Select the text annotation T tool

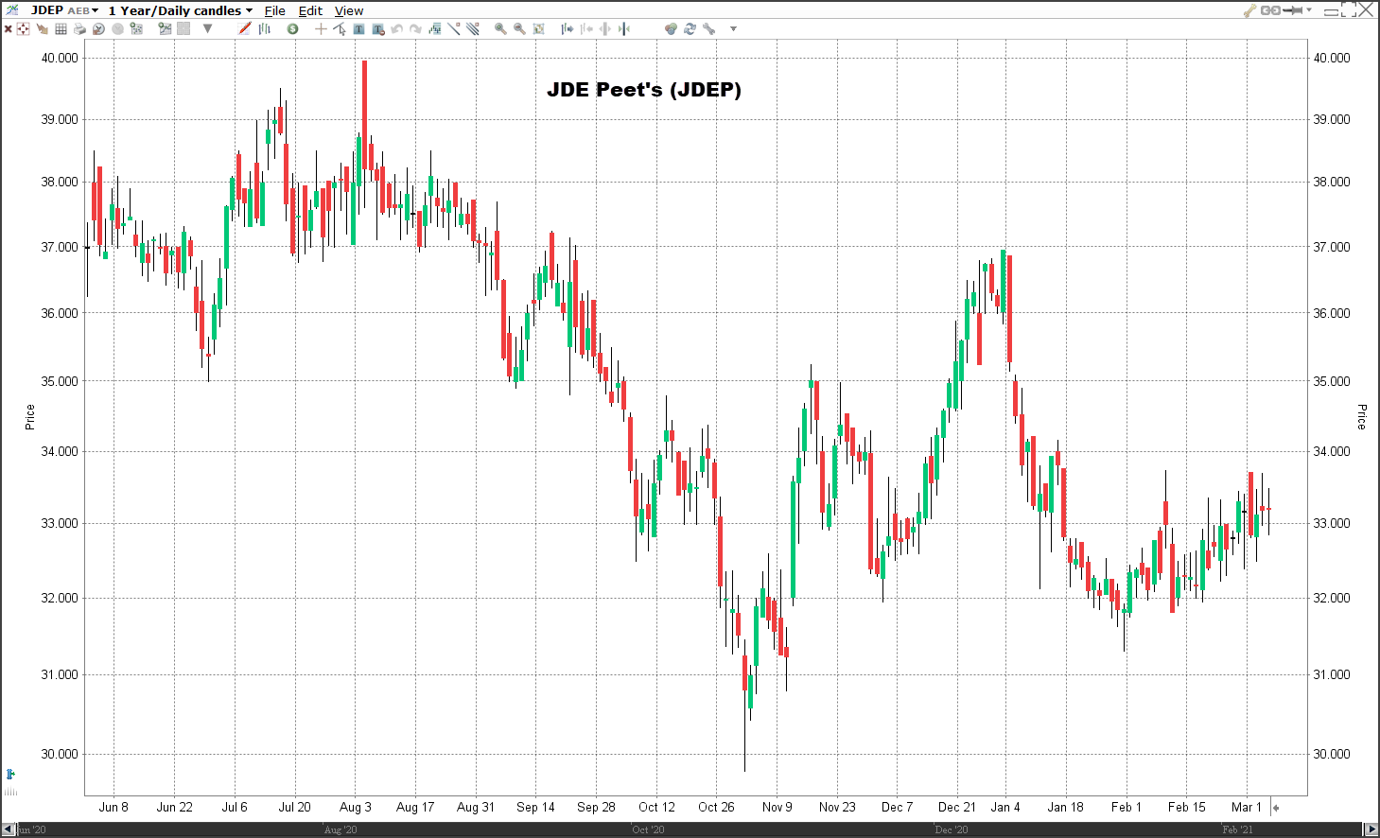358,28
